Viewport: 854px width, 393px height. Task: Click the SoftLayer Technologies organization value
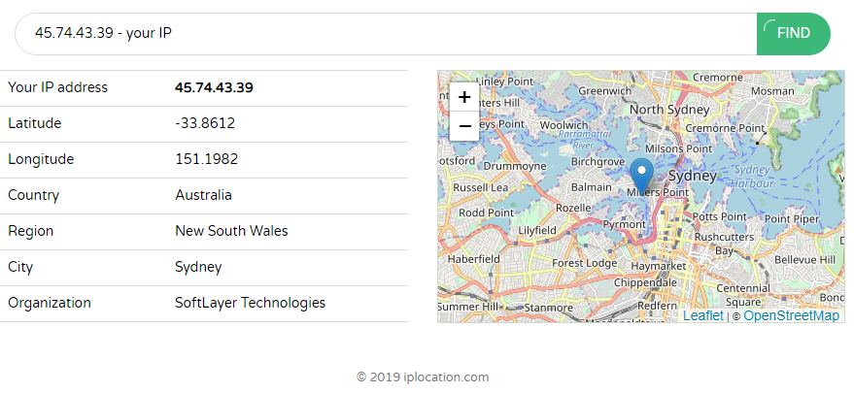[250, 304]
